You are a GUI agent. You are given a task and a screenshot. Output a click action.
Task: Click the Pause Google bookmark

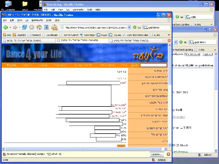[x=102, y=35]
